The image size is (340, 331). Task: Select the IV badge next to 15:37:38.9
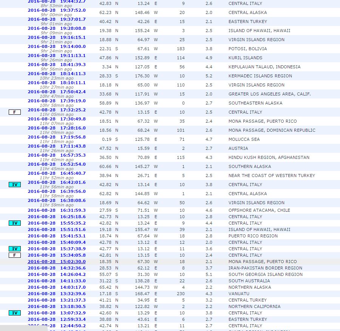coord(14,249)
